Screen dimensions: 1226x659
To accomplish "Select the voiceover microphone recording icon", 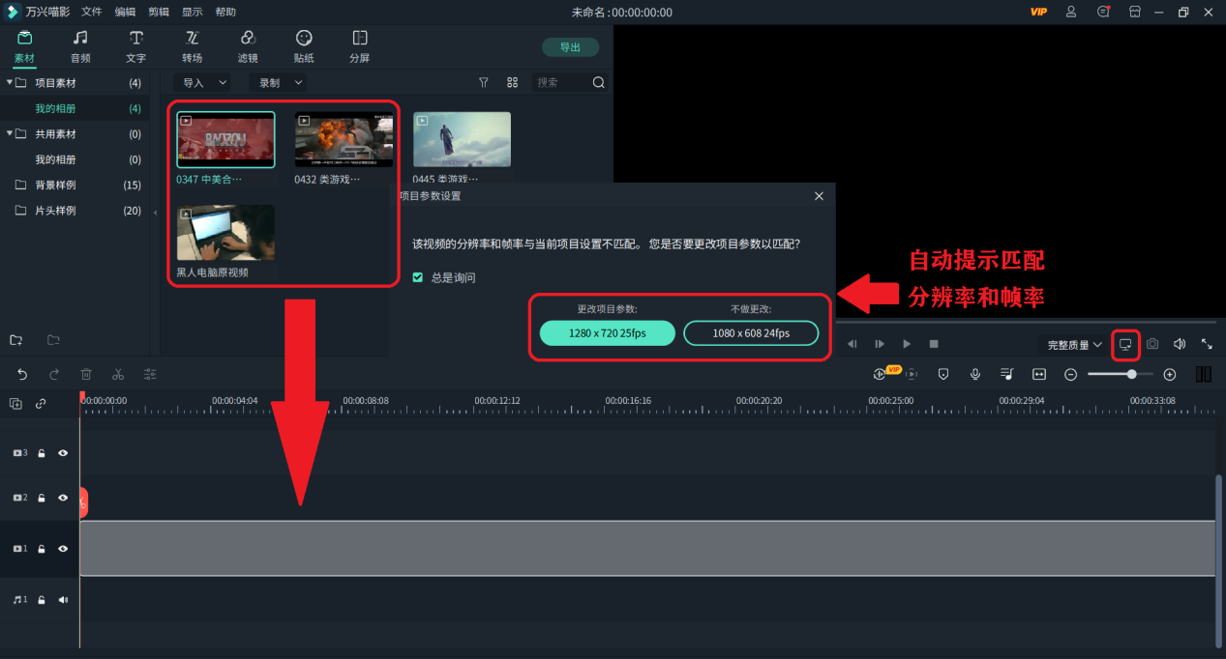I will point(974,374).
